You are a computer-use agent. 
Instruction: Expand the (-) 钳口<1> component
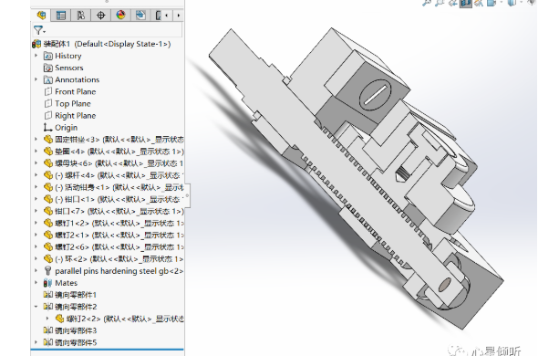coord(36,199)
